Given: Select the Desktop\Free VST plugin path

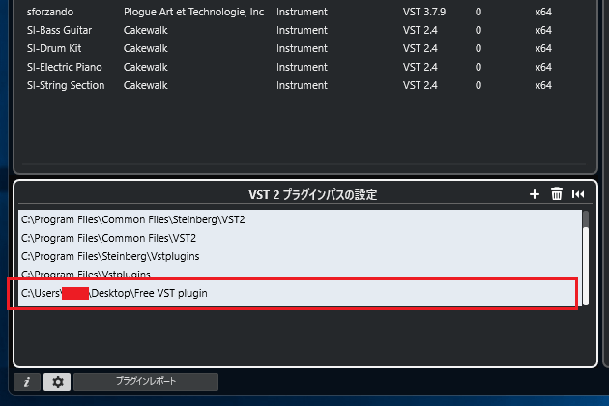Looking at the screenshot, I should pyautogui.click(x=145, y=293).
